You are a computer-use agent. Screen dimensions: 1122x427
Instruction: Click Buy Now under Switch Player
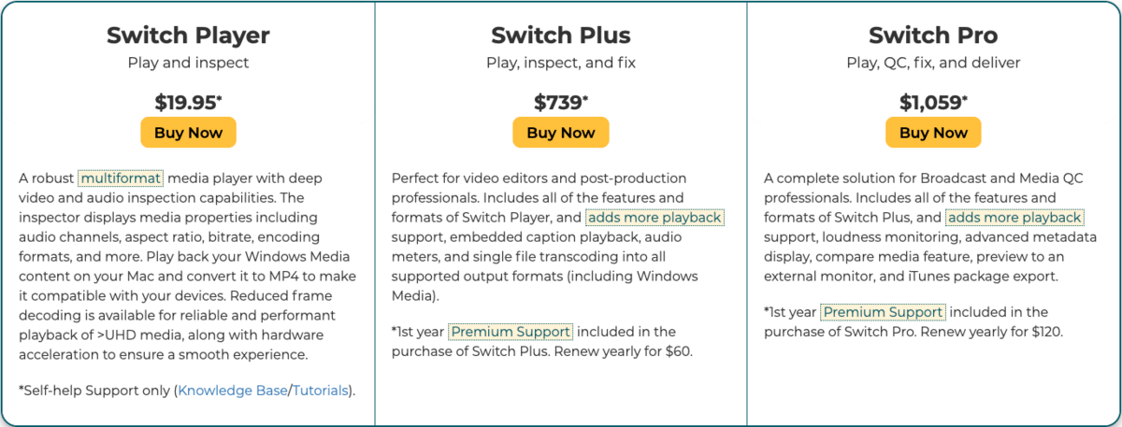[x=188, y=133]
